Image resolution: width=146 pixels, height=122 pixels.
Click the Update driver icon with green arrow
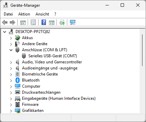tap(62, 22)
